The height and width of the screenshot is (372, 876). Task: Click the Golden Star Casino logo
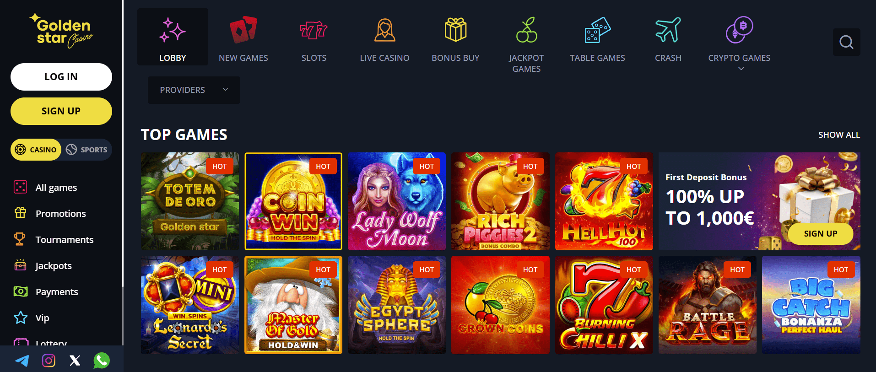[x=61, y=30]
